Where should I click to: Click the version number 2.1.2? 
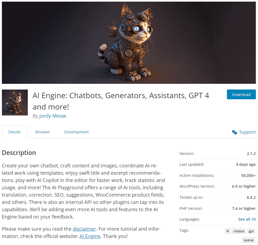[x=251, y=154]
